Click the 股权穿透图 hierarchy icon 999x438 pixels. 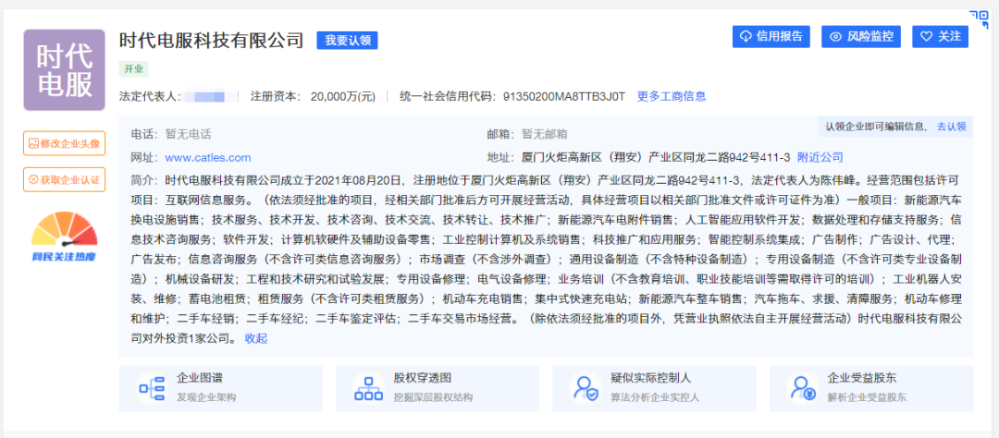[x=368, y=388]
